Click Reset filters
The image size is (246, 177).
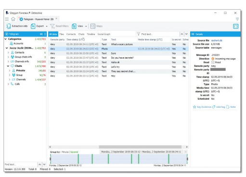(x=59, y=26)
